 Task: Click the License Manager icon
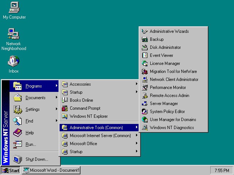pyautogui.click(x=145, y=63)
